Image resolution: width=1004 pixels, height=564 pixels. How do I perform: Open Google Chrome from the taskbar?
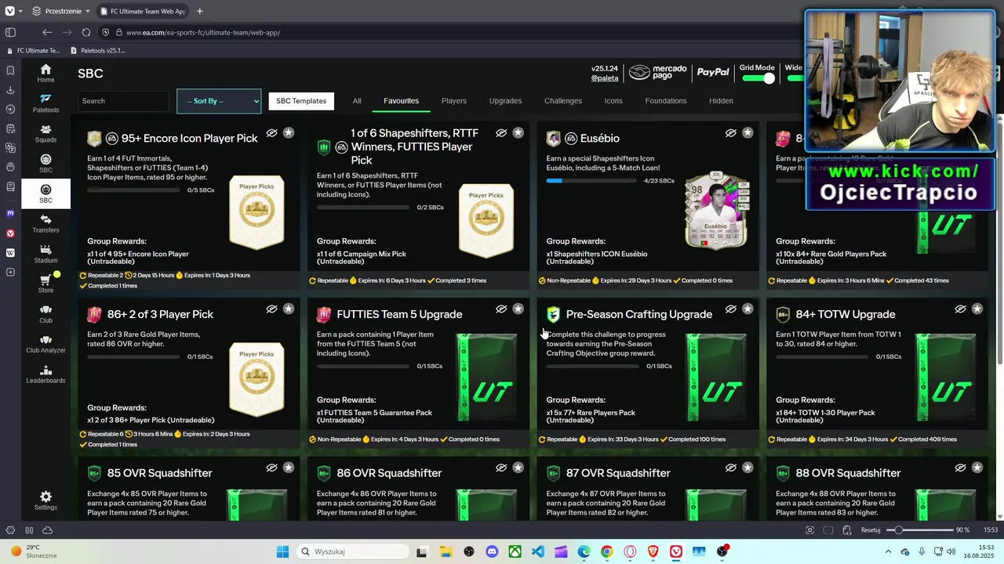(606, 551)
